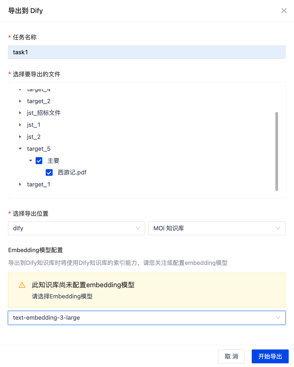
Task: Uncheck the 主要 folder checkbox
Action: (39, 161)
